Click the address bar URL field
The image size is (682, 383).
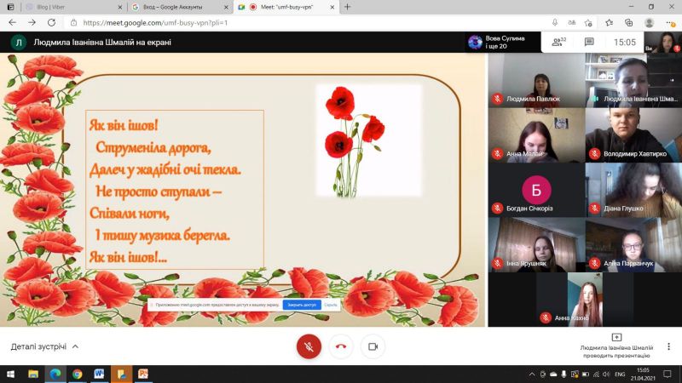(x=304, y=23)
